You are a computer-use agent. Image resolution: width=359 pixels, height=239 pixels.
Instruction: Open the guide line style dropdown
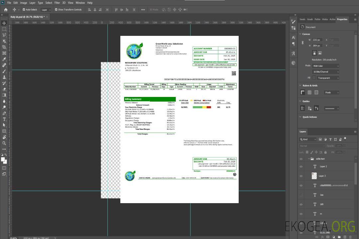tap(332, 109)
